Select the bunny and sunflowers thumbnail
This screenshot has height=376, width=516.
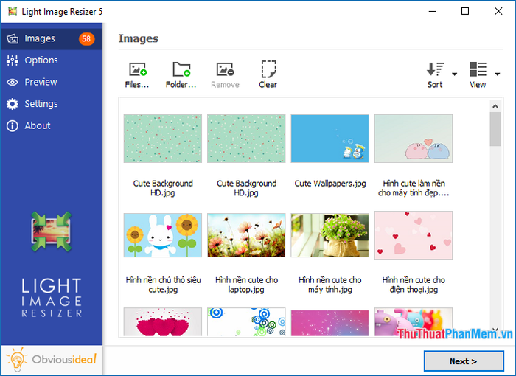point(162,235)
